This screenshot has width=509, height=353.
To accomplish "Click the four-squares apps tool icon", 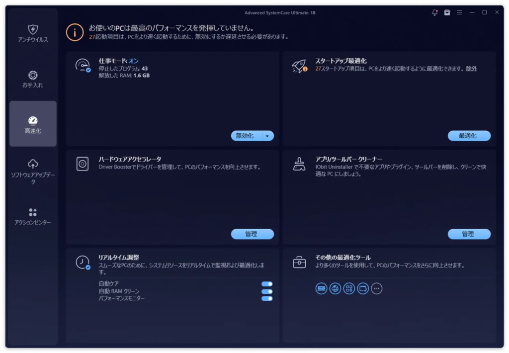I will tap(349, 288).
